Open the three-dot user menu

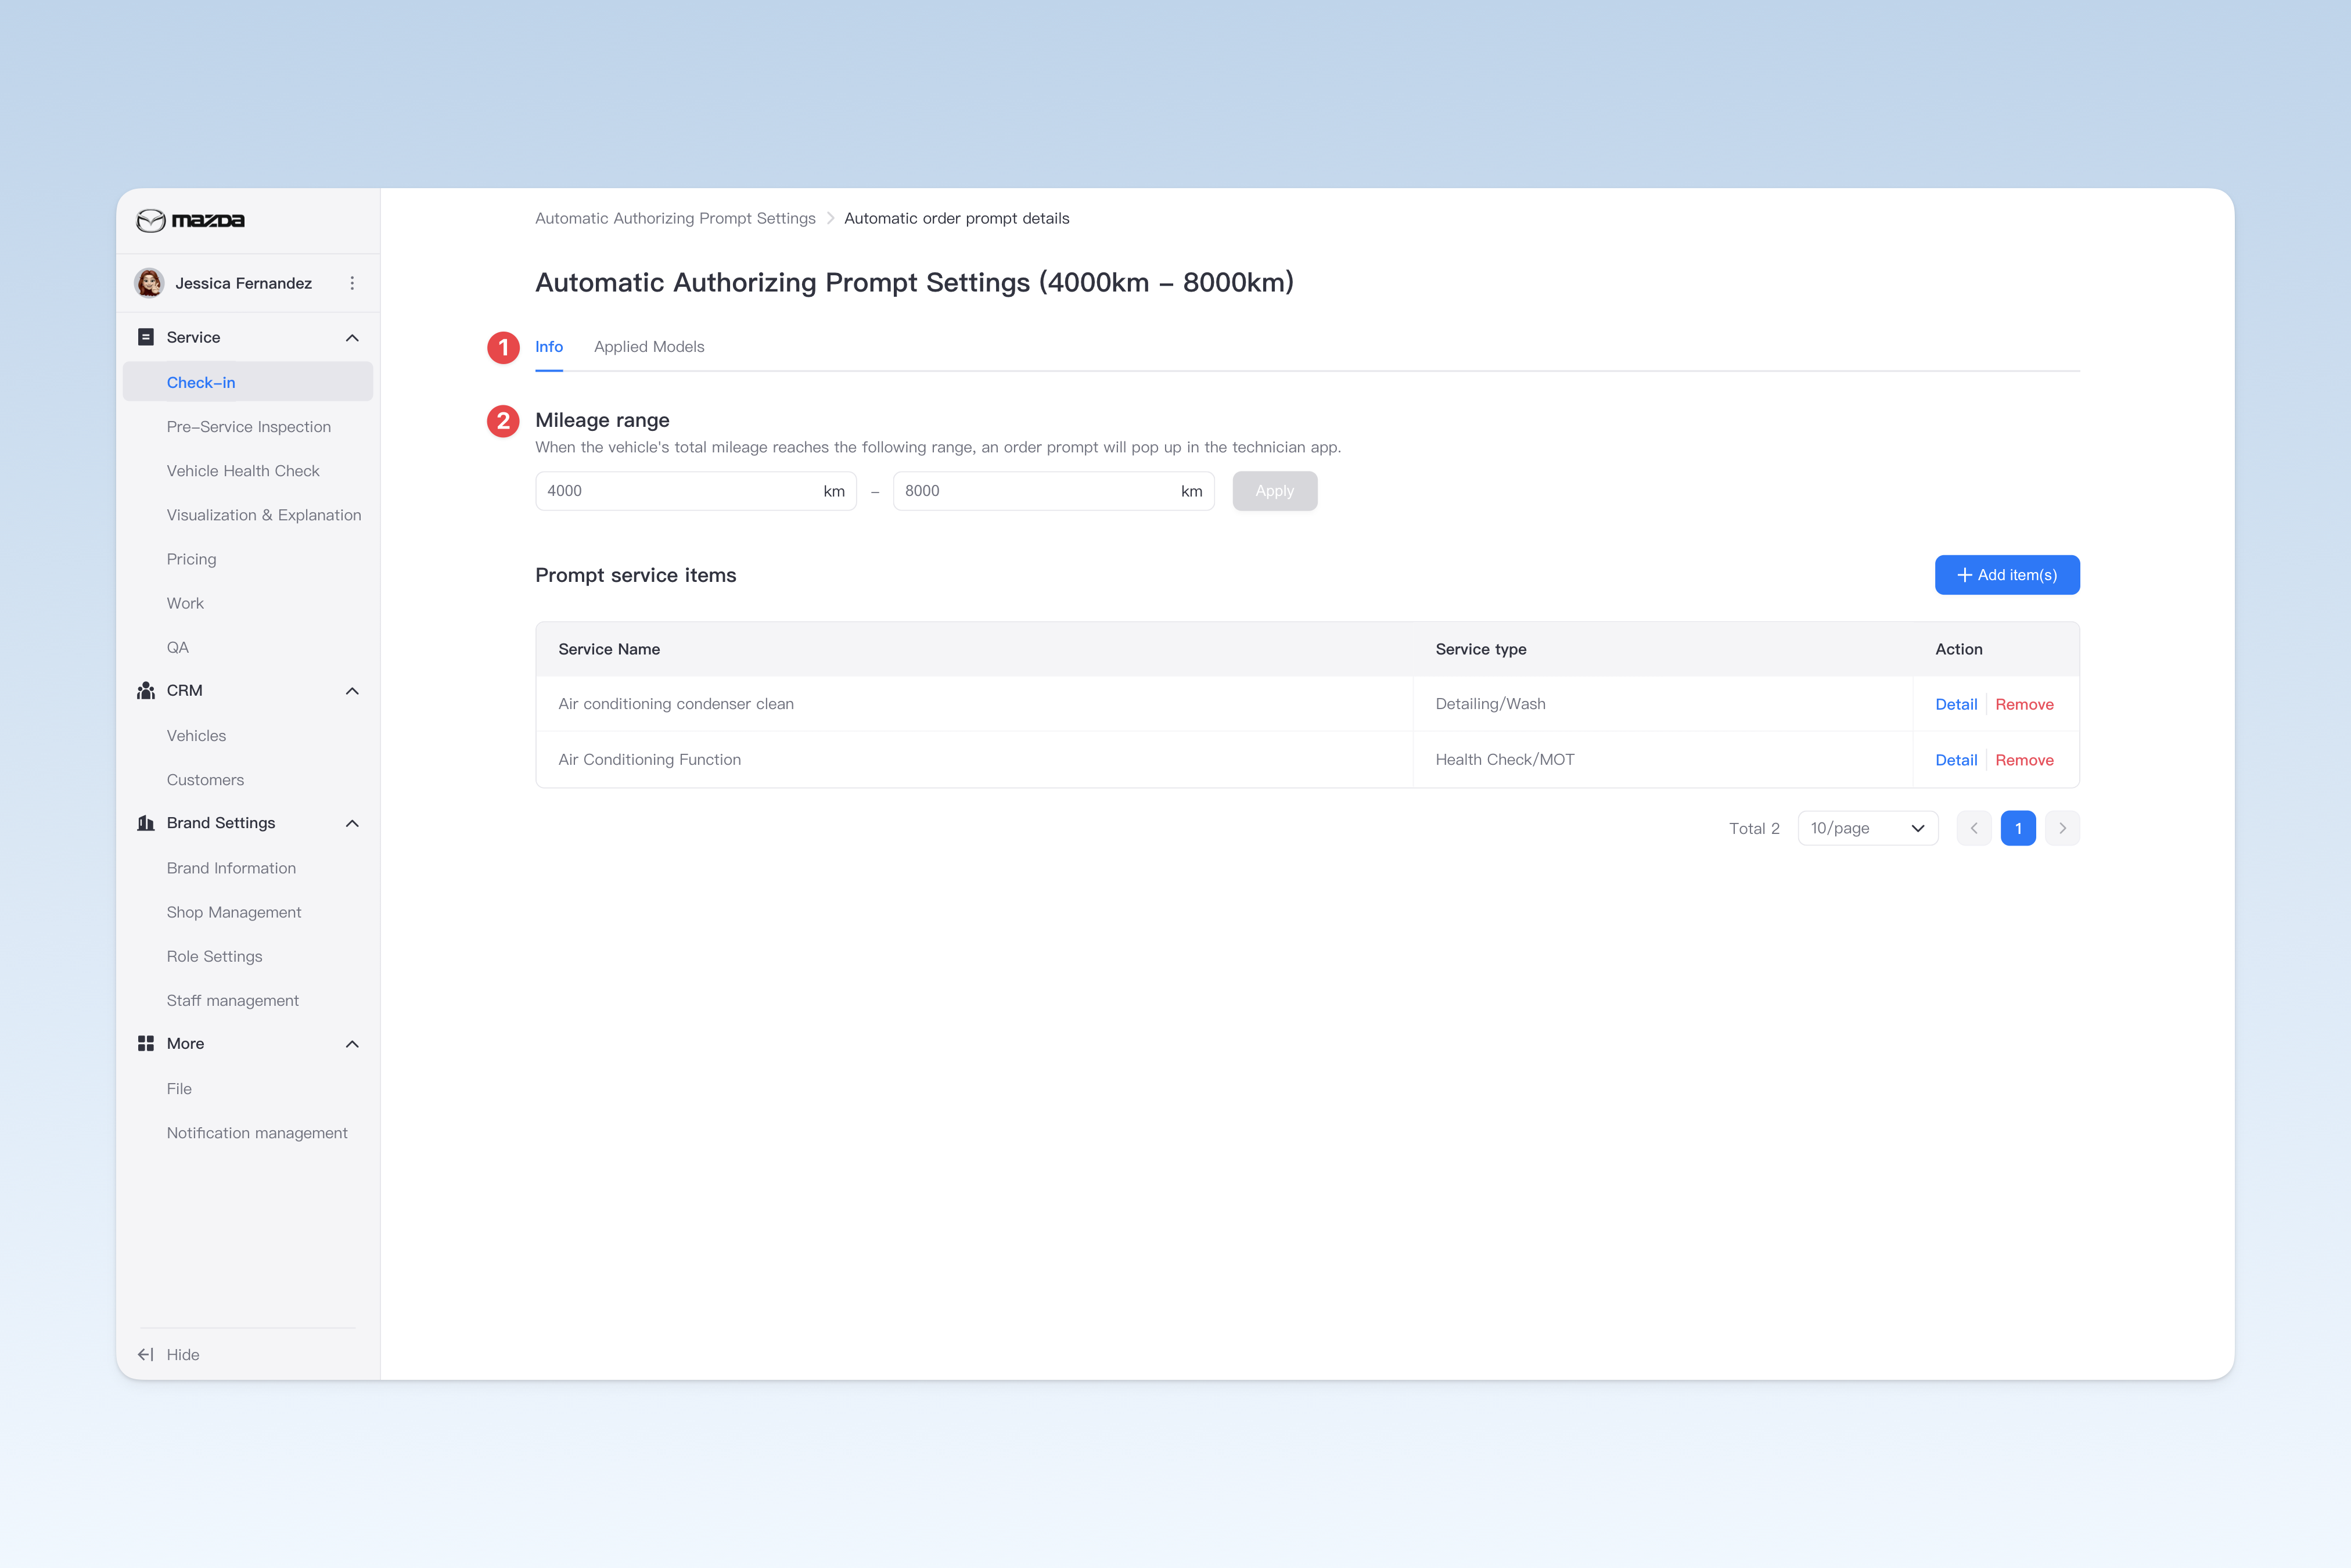pyautogui.click(x=352, y=283)
